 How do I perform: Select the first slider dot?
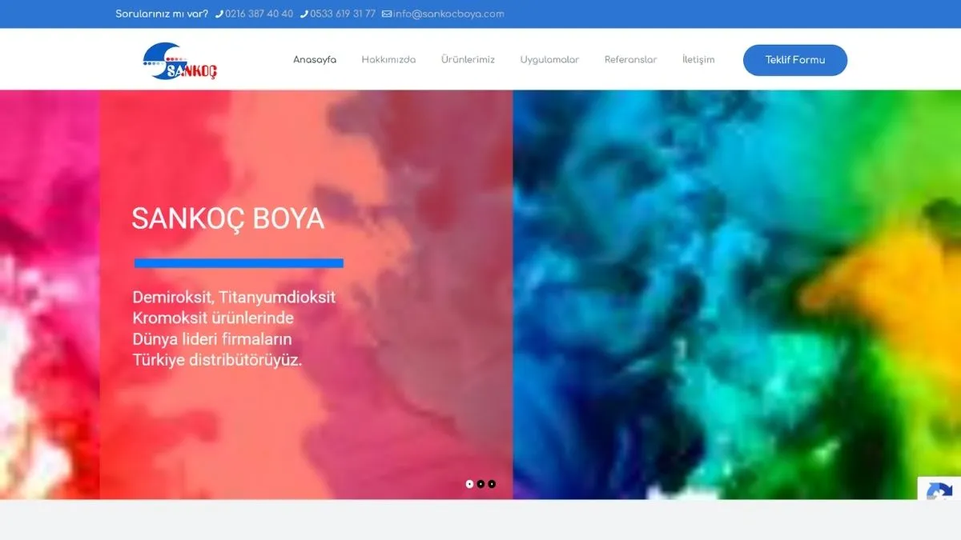[x=470, y=484]
